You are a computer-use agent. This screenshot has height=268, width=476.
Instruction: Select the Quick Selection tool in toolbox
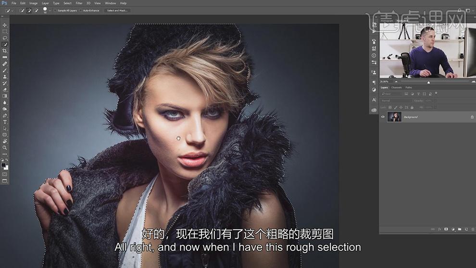coord(4,44)
